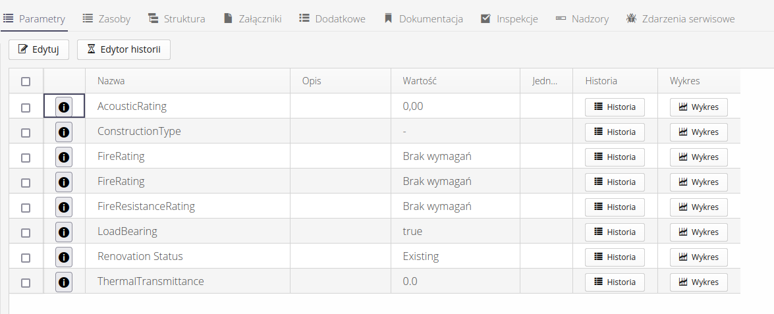Open Wykres chart for AcousticRating

coord(698,107)
